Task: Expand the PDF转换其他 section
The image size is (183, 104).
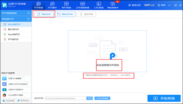Action: click(x=16, y=13)
